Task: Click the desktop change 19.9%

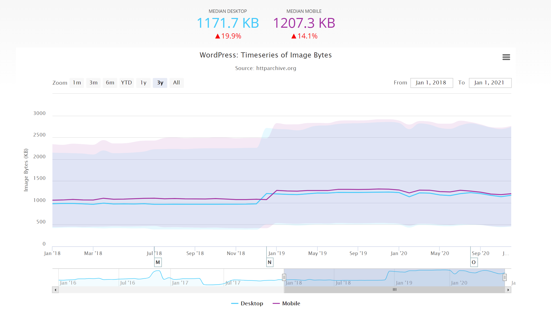Action: point(228,36)
